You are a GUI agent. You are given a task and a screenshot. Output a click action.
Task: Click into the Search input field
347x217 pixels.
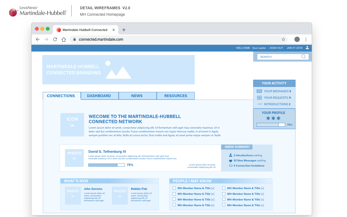(x=279, y=57)
